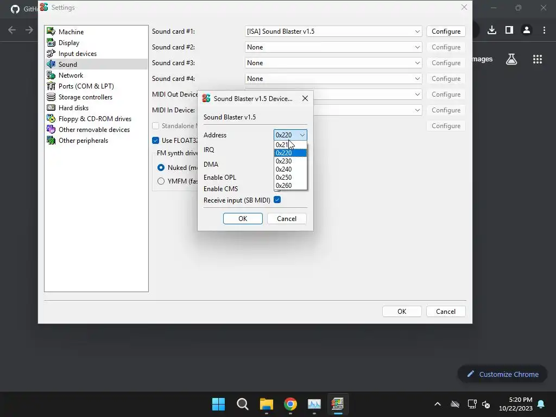Open the resource monitor app in taskbar
Viewport: 556px width, 417px height.
coord(314,404)
